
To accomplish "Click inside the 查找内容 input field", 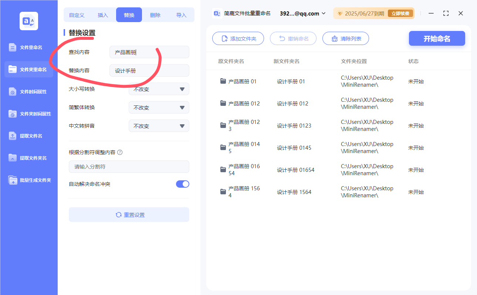I will pyautogui.click(x=149, y=52).
